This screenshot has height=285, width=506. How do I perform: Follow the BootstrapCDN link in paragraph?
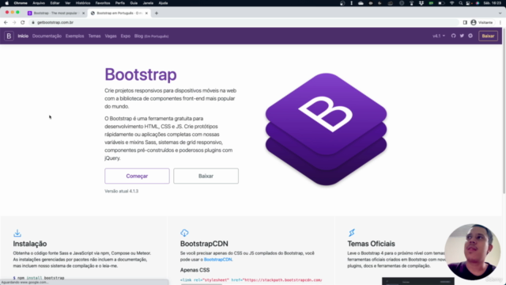(218, 260)
